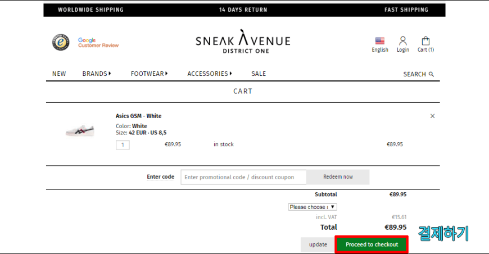Expand the ACCESSORIES menu

click(x=210, y=74)
